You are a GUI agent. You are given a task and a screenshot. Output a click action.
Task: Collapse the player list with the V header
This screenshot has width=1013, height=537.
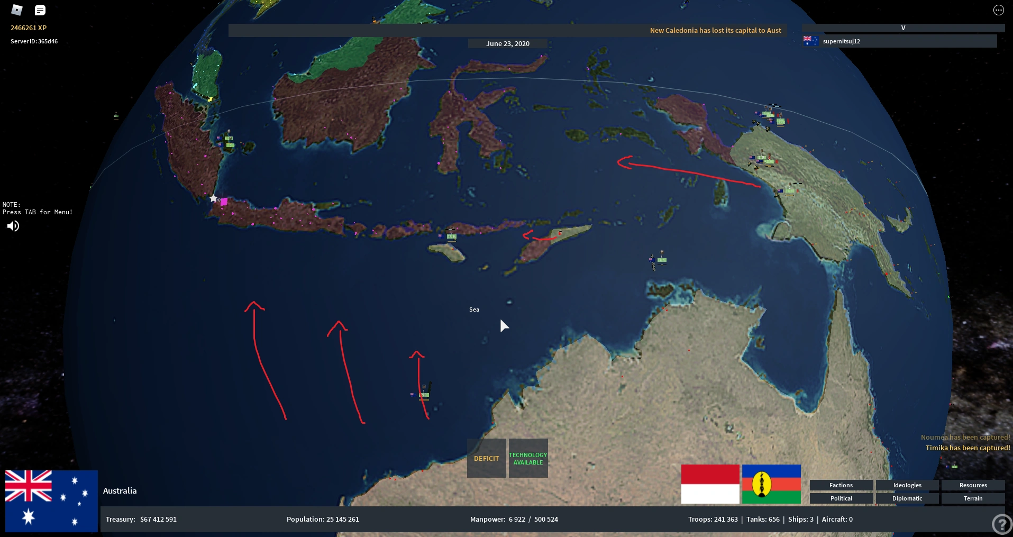[903, 28]
